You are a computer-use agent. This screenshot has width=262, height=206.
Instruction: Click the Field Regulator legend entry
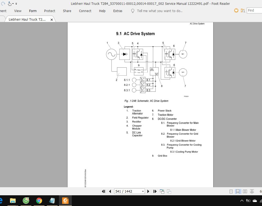point(140,118)
